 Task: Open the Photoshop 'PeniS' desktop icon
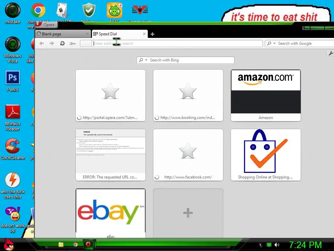[x=13, y=81]
